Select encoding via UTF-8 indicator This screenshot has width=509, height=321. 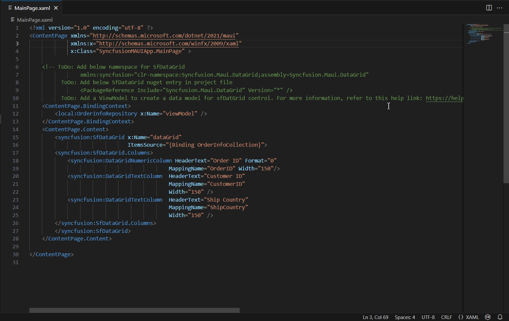428,317
